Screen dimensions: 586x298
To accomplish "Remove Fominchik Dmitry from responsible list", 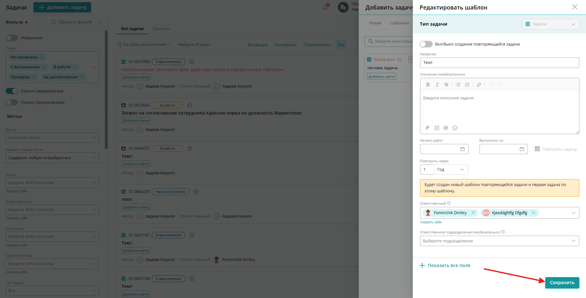I will coord(473,213).
